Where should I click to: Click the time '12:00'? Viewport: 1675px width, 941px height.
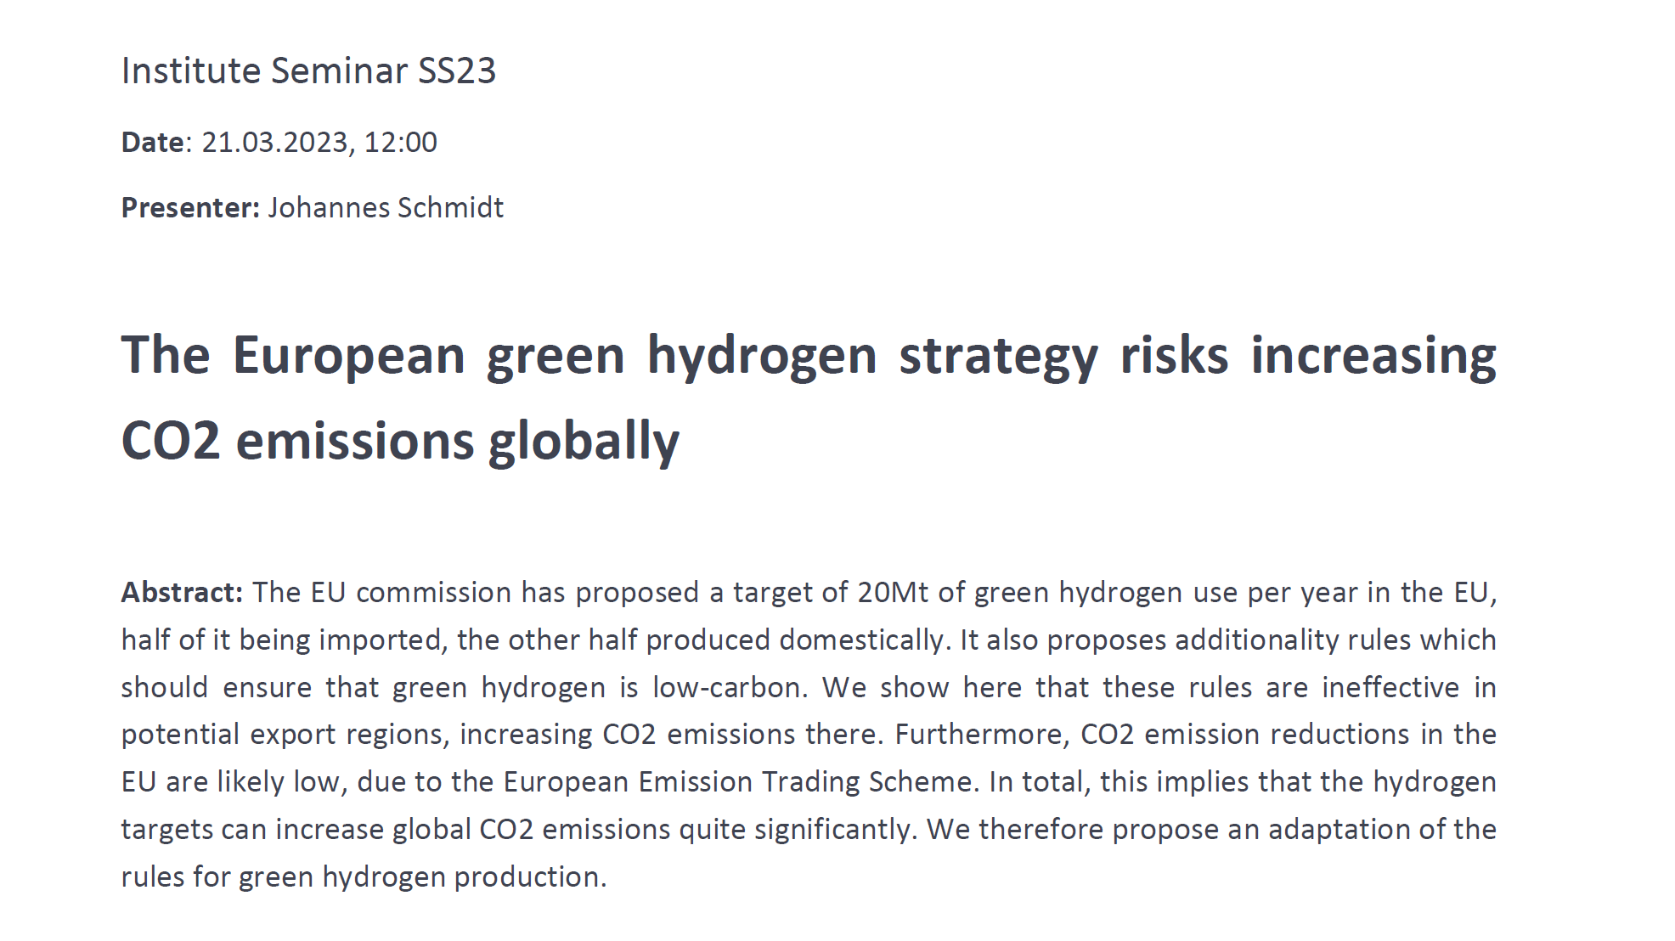tap(400, 142)
